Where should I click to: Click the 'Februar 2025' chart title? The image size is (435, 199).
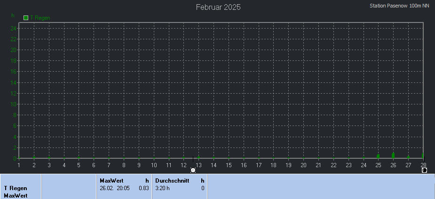pyautogui.click(x=218, y=7)
